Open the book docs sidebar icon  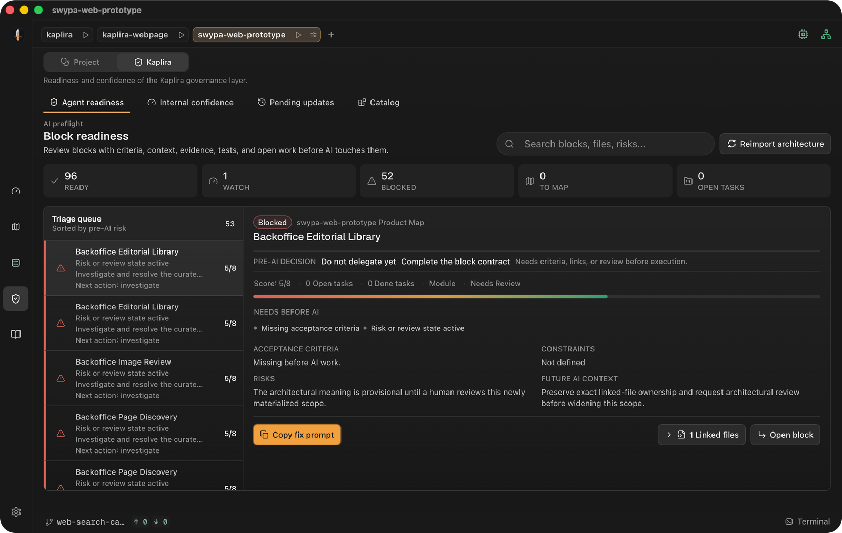[x=16, y=335]
